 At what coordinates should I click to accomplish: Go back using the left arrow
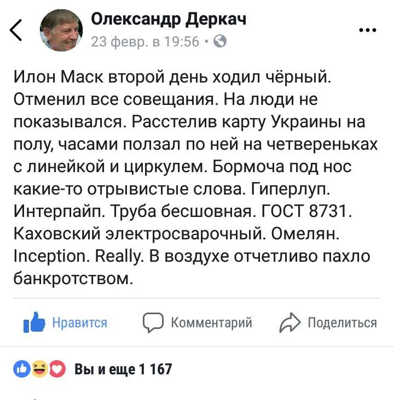click(x=16, y=30)
